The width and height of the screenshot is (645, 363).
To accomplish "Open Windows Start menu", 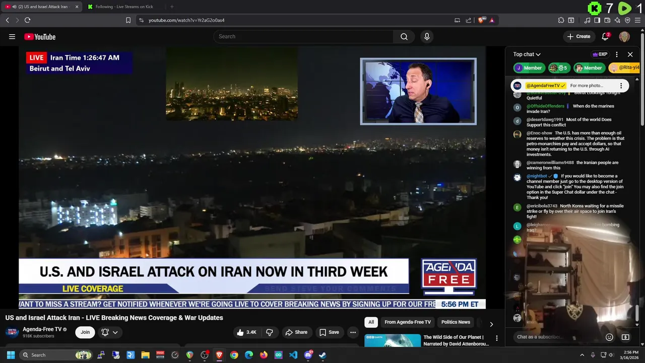I will 11,355.
